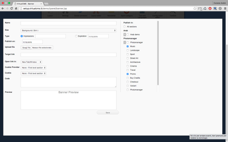Bookmark page with star icon
Viewport: 228px width, 142px height.
[x=195, y=9]
